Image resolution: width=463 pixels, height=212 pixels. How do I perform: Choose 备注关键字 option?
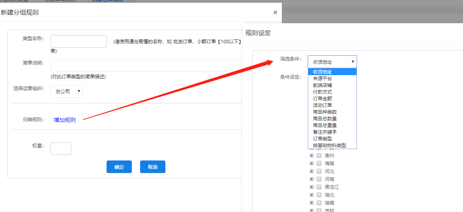coord(332,132)
